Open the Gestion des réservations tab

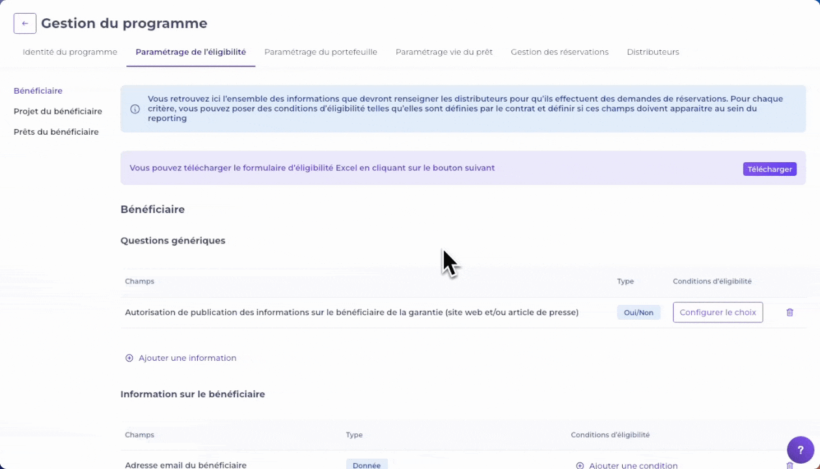560,52
